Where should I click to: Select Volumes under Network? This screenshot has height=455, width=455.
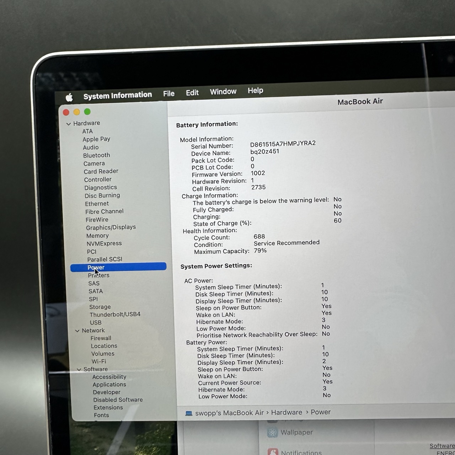pos(103,354)
